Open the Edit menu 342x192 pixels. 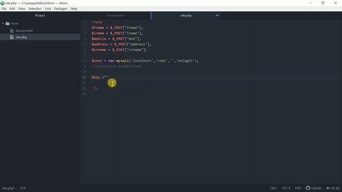[12, 9]
